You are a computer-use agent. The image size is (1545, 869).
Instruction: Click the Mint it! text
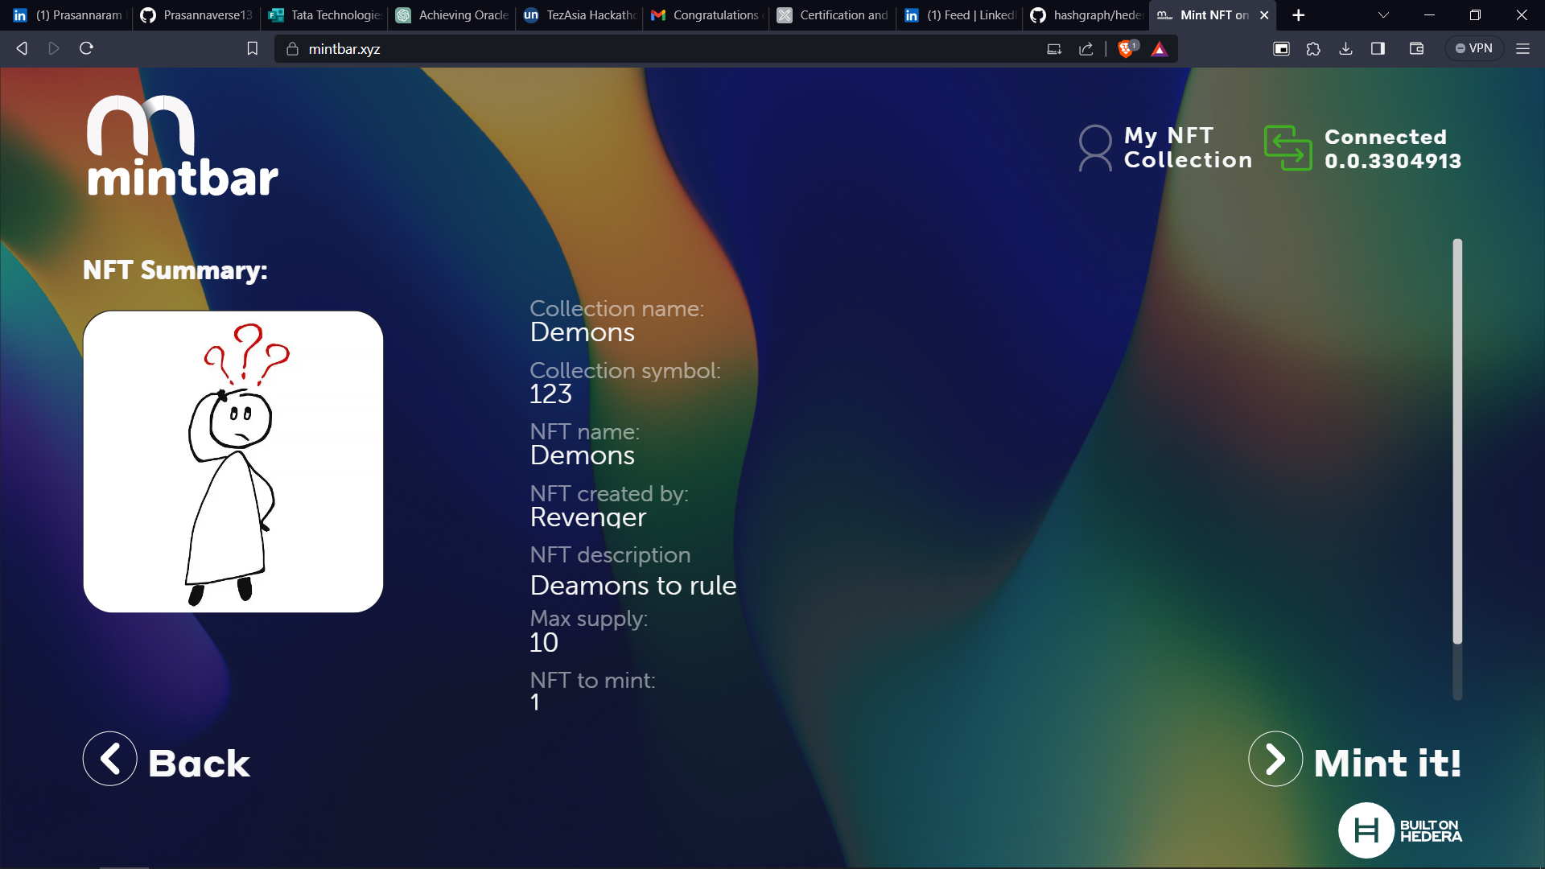coord(1387,763)
